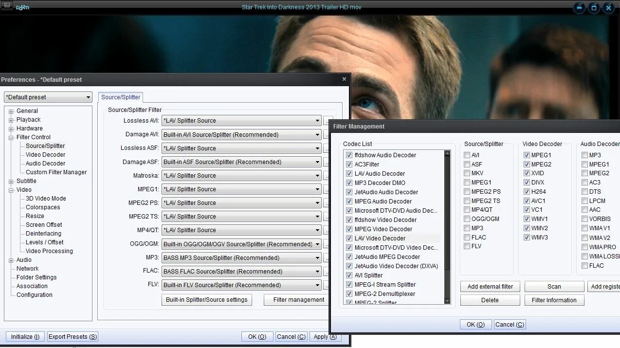The height and width of the screenshot is (348, 620).
Task: Cancel the Filter Management dialog
Action: pyautogui.click(x=510, y=325)
